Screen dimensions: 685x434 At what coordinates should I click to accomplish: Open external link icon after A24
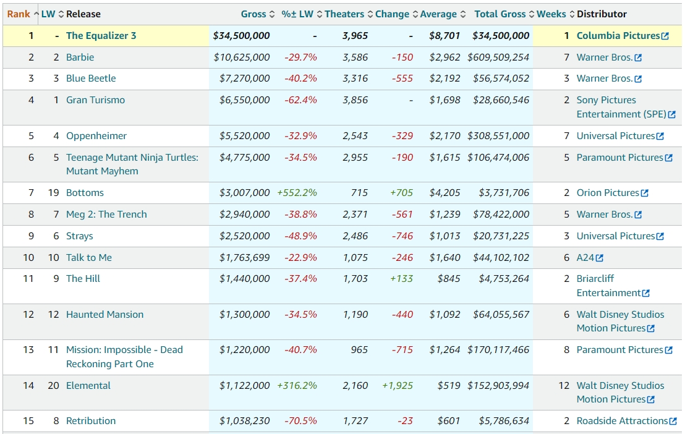pyautogui.click(x=600, y=258)
